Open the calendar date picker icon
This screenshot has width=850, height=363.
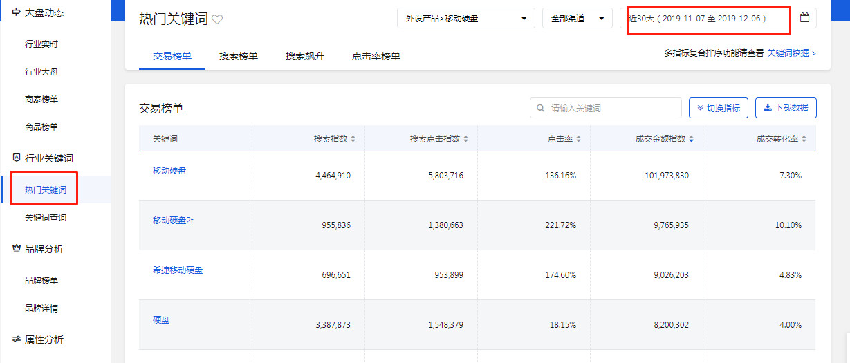click(x=804, y=18)
